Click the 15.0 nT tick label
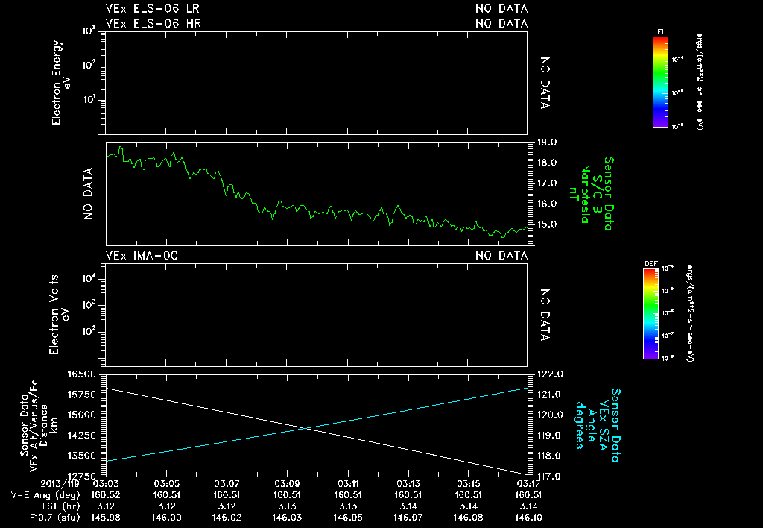 tap(547, 224)
